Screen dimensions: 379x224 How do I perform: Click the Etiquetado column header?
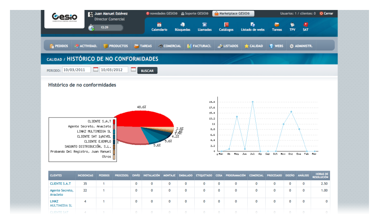(204, 175)
